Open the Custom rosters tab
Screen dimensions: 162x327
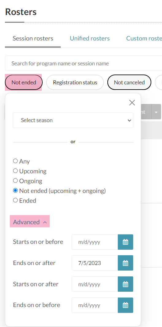pos(144,38)
